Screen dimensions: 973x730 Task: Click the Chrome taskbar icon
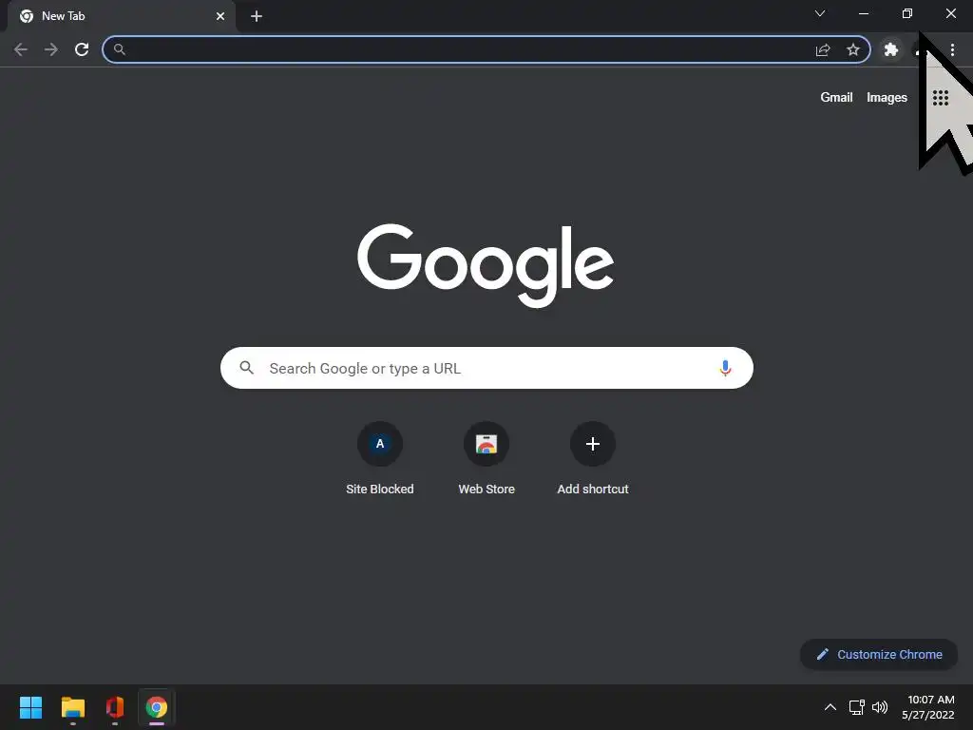157,707
